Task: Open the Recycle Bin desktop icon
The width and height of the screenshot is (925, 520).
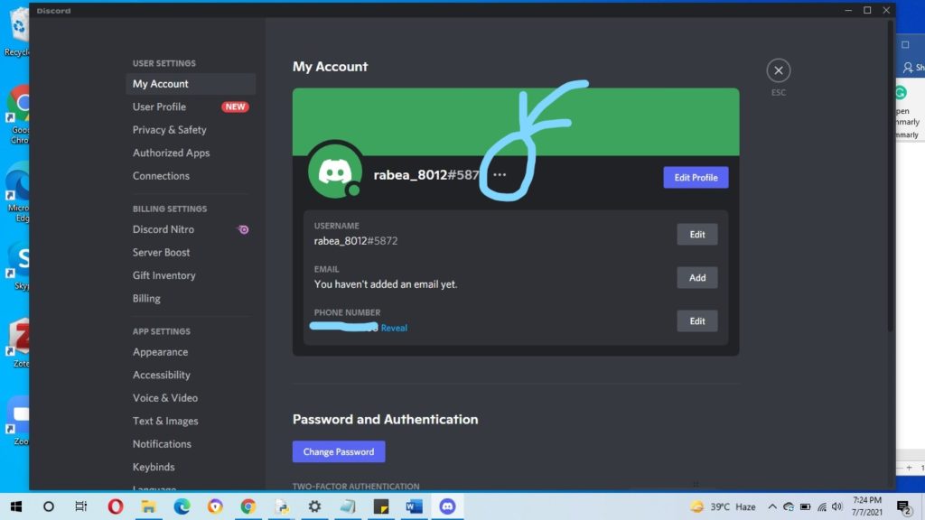Action: pyautogui.click(x=16, y=32)
